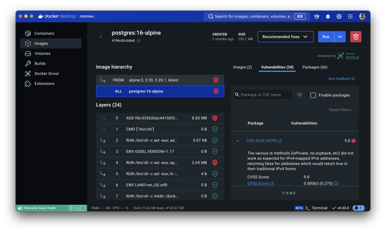This screenshot has width=386, height=232.
Task: Select layer 4 RUN /bin/sh row
Action: [x=160, y=163]
